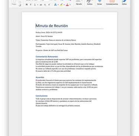The image size is (139, 136).
Task: Click the line 'Una filial de negocios puede realizar'
Action: click(65, 64)
